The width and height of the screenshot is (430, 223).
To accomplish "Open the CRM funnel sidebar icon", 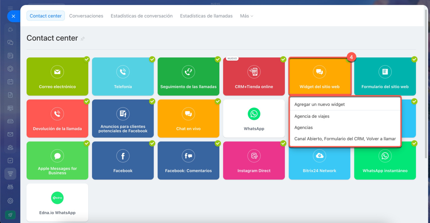I will [10, 174].
